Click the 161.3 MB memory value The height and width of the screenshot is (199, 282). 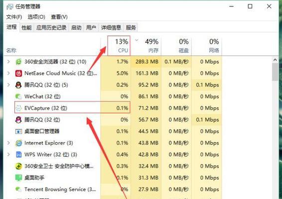point(147,73)
